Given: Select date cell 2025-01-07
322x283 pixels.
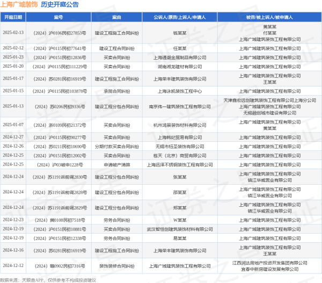Looking at the screenshot, I should coord(13,125).
